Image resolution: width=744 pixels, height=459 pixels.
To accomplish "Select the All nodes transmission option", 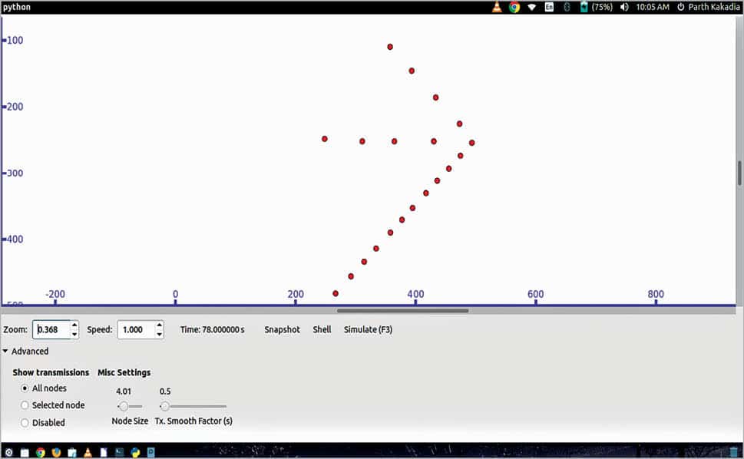I will coord(25,388).
